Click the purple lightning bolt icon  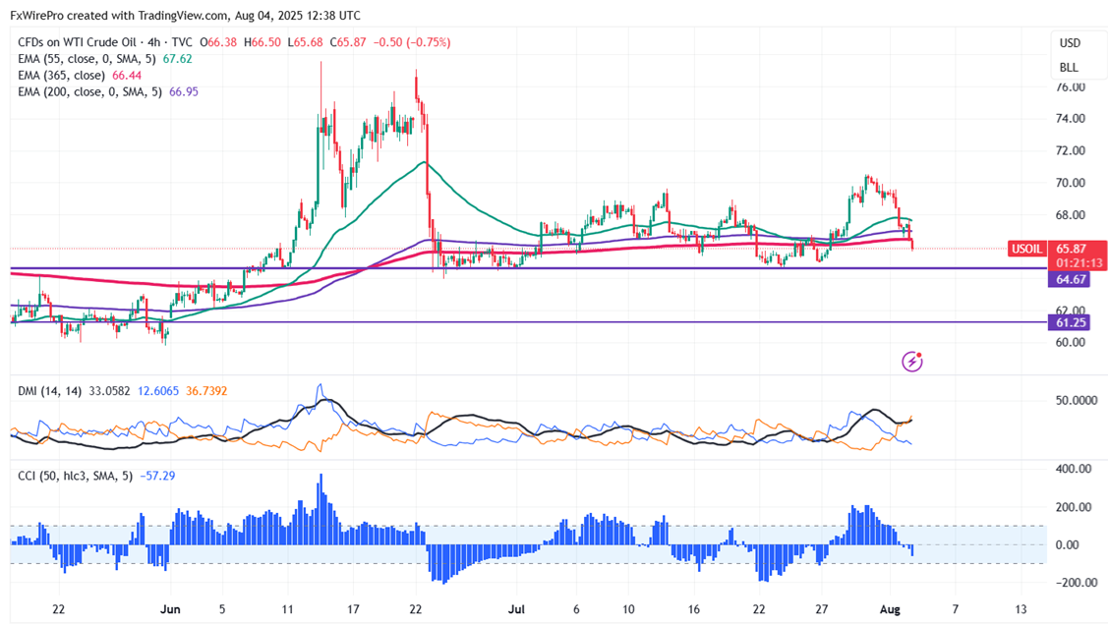912,362
